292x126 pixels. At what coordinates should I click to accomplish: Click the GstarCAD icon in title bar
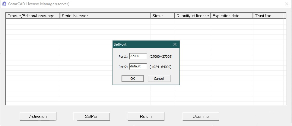(x=4, y=4)
